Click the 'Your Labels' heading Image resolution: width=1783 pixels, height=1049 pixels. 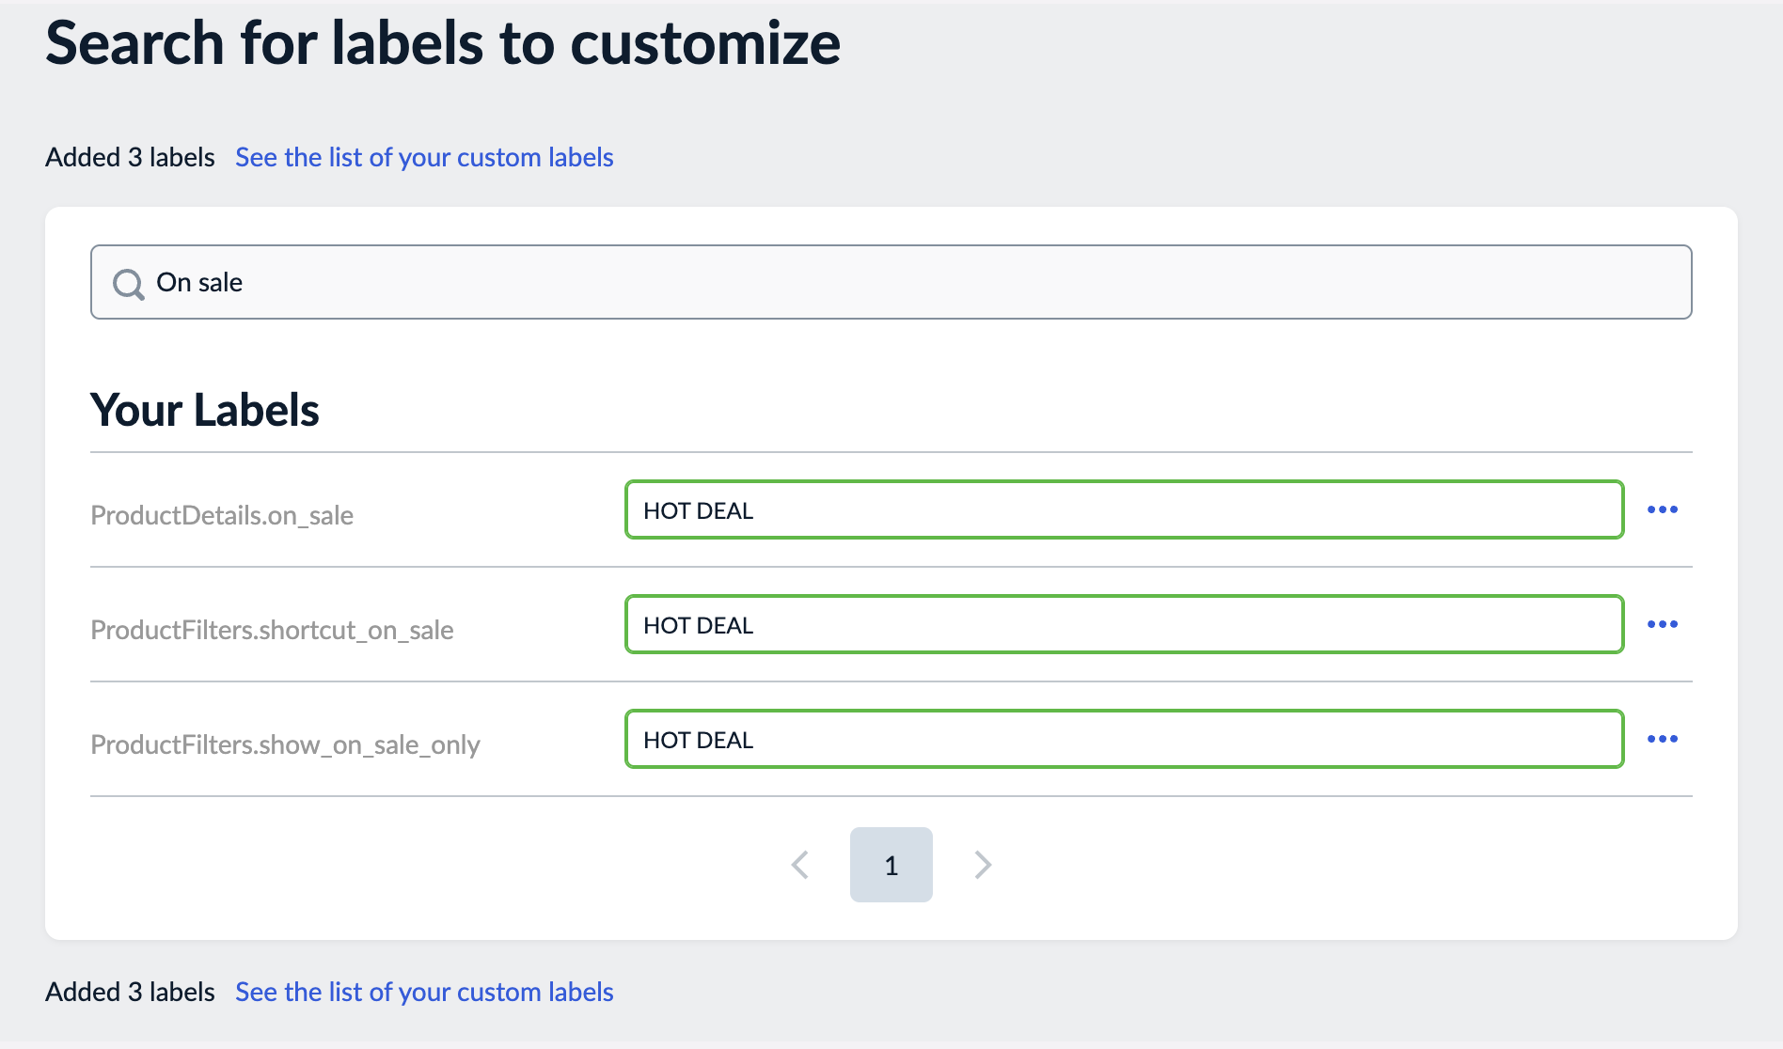pyautogui.click(x=205, y=410)
